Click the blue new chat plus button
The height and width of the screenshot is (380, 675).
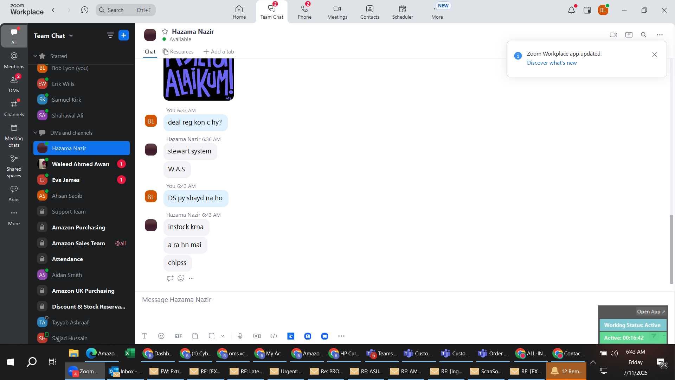pos(124,35)
